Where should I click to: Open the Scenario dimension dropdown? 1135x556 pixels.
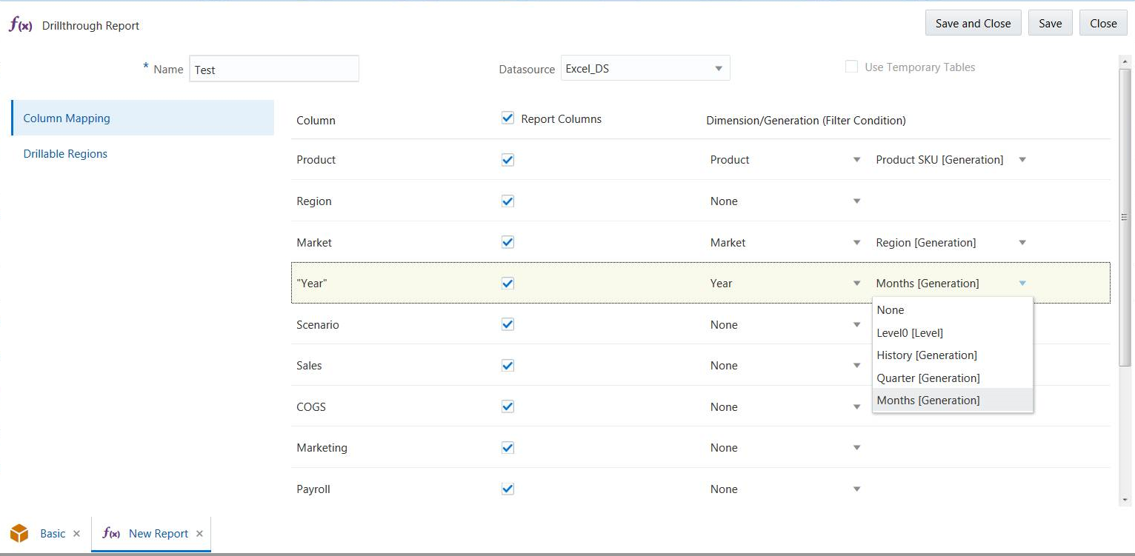point(856,324)
